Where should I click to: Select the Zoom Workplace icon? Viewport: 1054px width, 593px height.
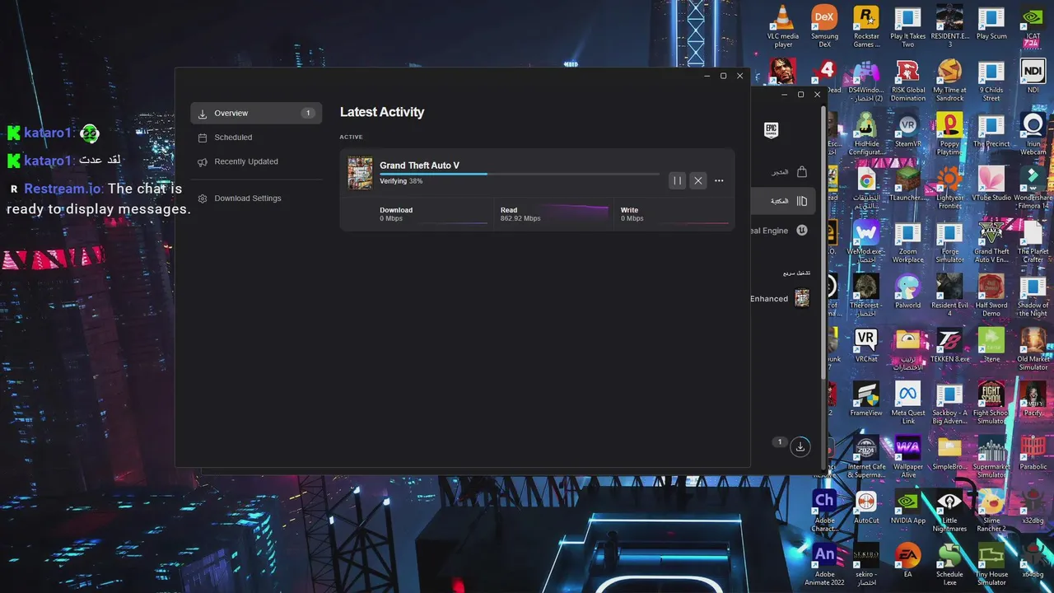(x=907, y=241)
